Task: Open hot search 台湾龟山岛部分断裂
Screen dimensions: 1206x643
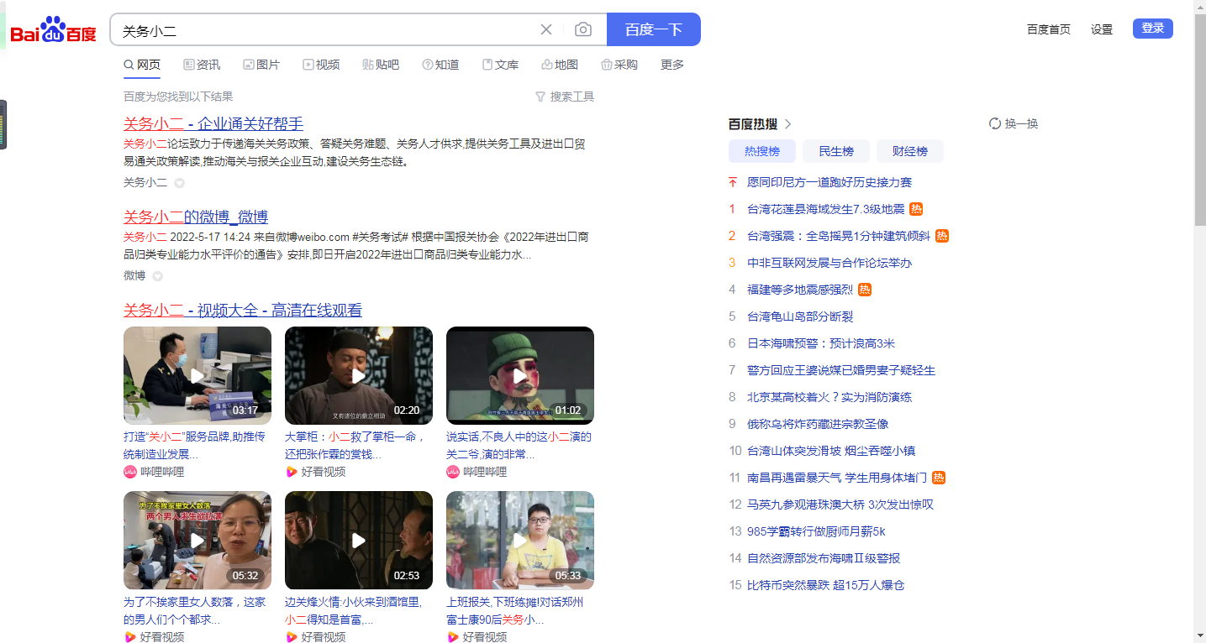Action: [800, 316]
